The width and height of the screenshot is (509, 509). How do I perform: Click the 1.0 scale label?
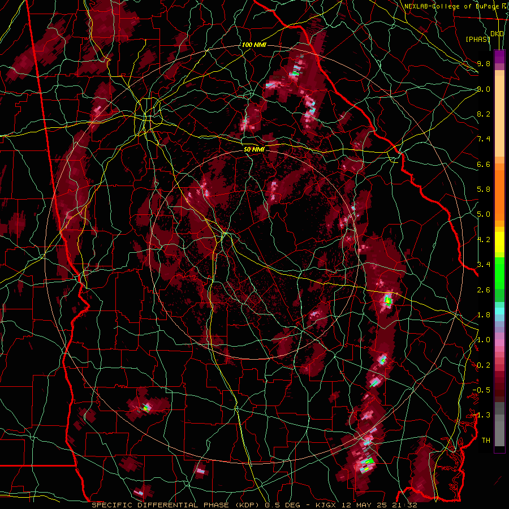click(x=484, y=340)
